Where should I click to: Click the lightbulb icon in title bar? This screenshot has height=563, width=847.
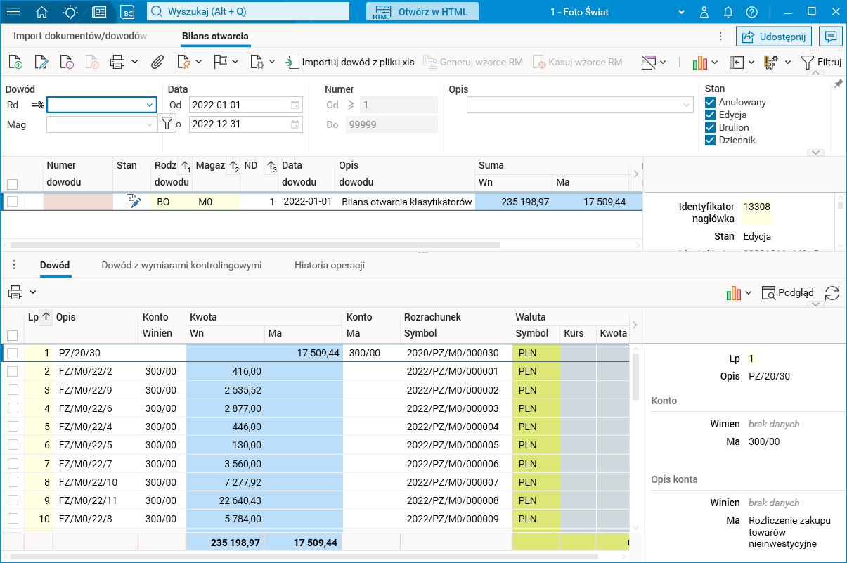pos(70,12)
